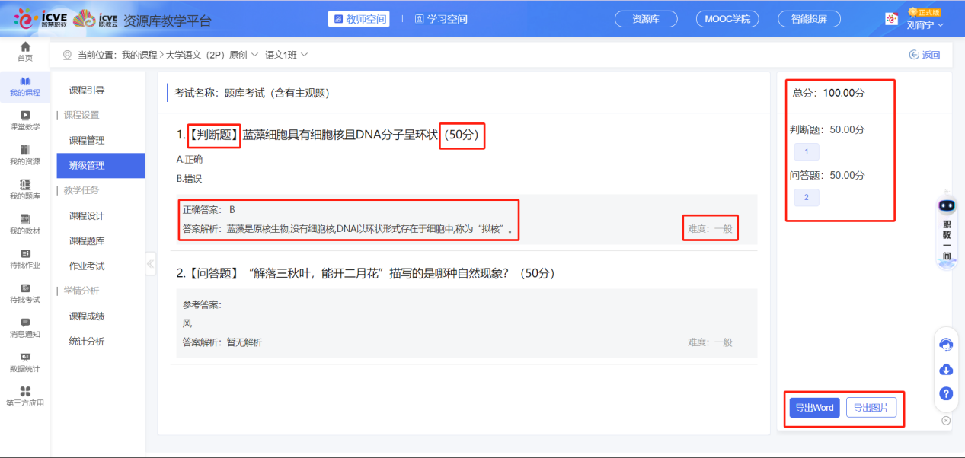The height and width of the screenshot is (458, 965).
Task: Switch to the 学习空间 tab
Action: click(441, 19)
